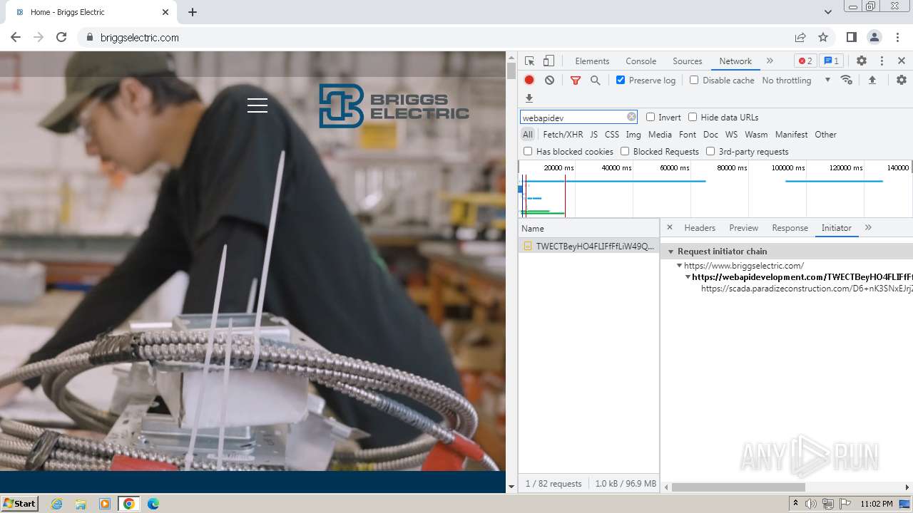The image size is (913, 513).
Task: Open the Response tab
Action: tap(790, 228)
